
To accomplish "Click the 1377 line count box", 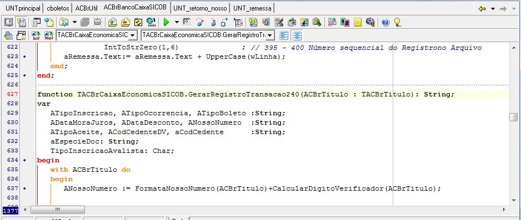I will [x=11, y=211].
